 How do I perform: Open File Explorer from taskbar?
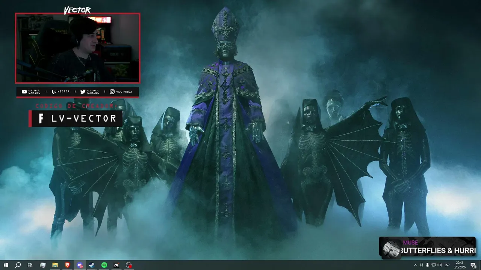click(55, 265)
